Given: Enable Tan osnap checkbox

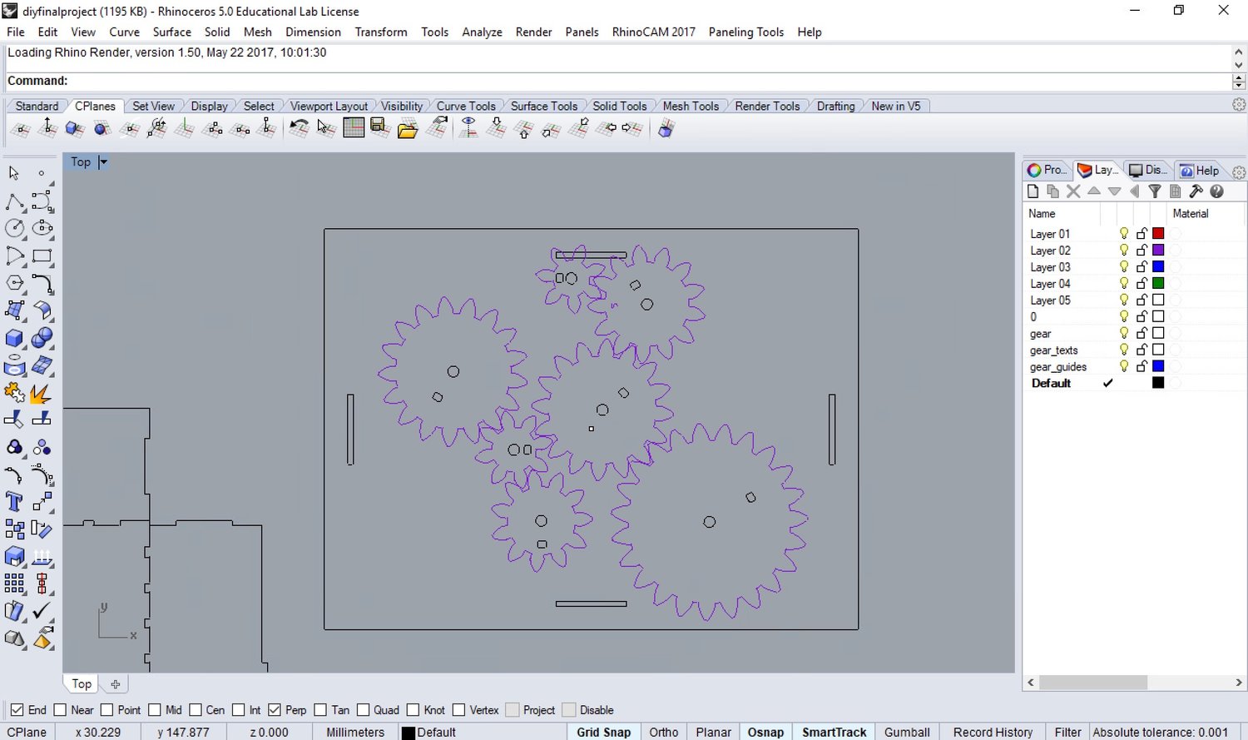Looking at the screenshot, I should coord(321,710).
